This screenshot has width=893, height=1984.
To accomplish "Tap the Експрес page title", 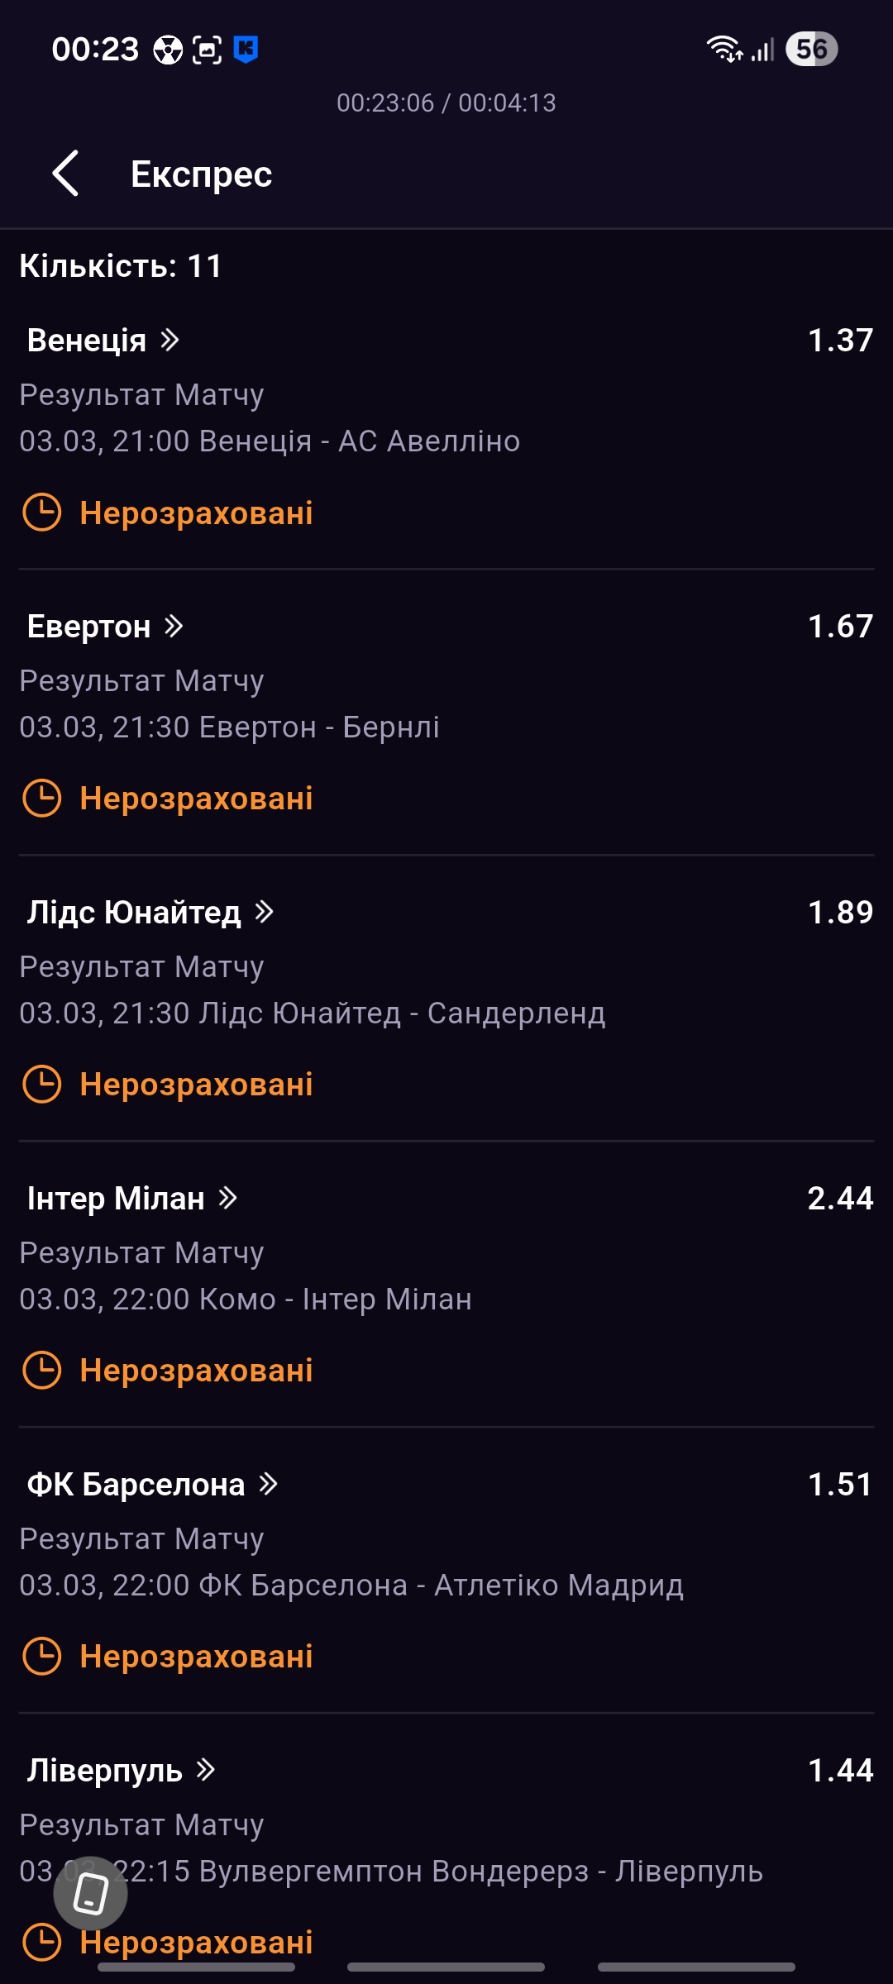I will [x=201, y=174].
